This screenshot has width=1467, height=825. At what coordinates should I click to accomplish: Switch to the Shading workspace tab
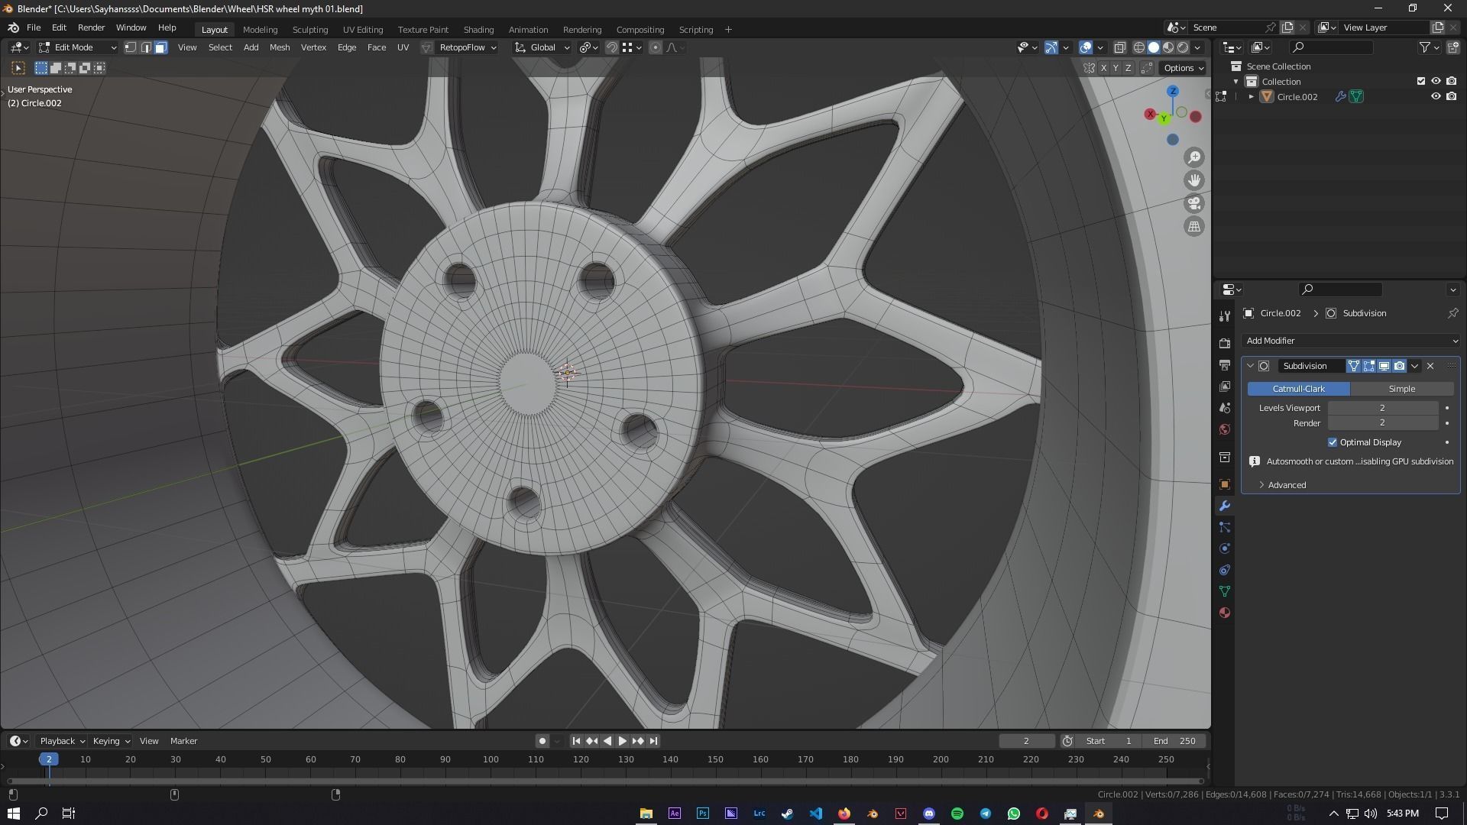tap(478, 30)
